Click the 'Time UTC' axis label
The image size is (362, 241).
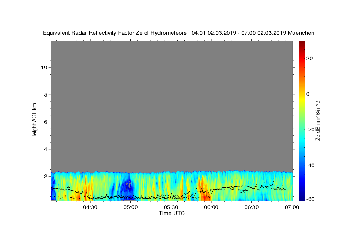(172, 213)
